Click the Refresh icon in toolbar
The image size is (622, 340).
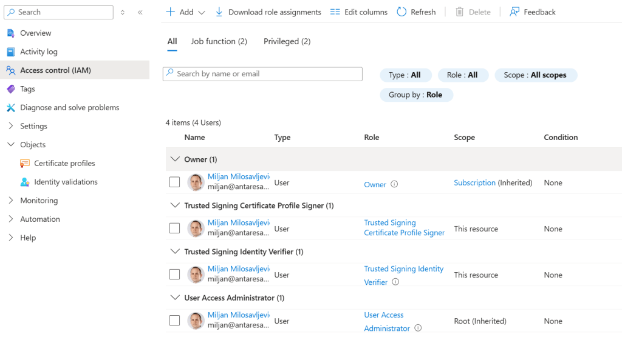click(x=402, y=12)
